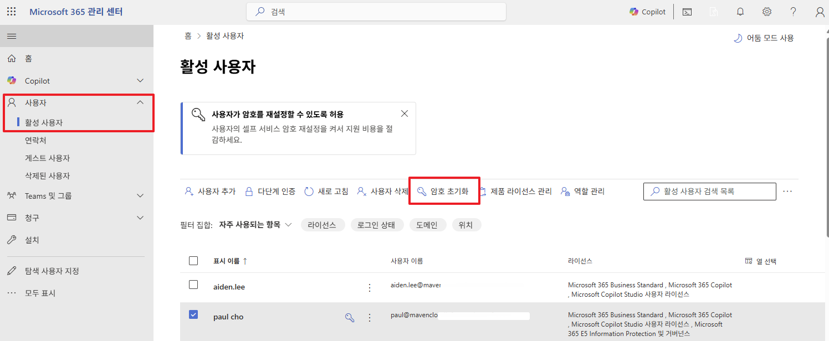The width and height of the screenshot is (829, 341).
Task: Click the 홈 breadcrumb link
Action: pyautogui.click(x=188, y=36)
